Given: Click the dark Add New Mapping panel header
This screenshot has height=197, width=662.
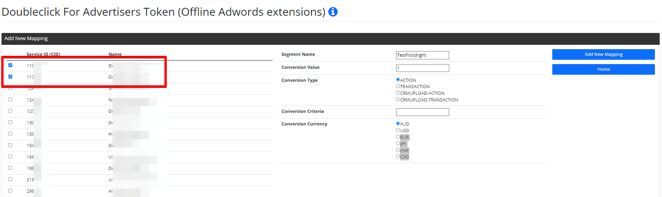Looking at the screenshot, I should click(330, 39).
